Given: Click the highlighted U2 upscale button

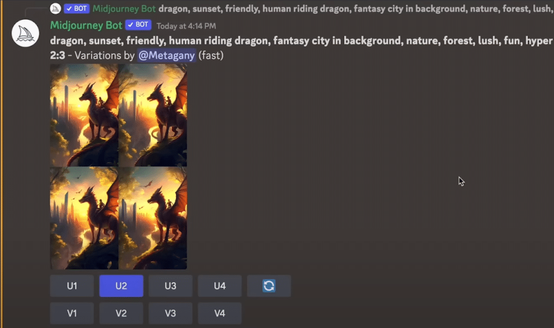Looking at the screenshot, I should coord(121,286).
